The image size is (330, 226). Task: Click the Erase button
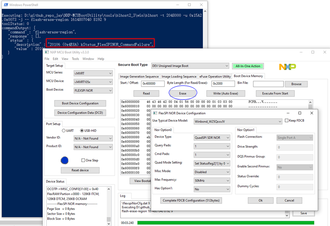183,94
